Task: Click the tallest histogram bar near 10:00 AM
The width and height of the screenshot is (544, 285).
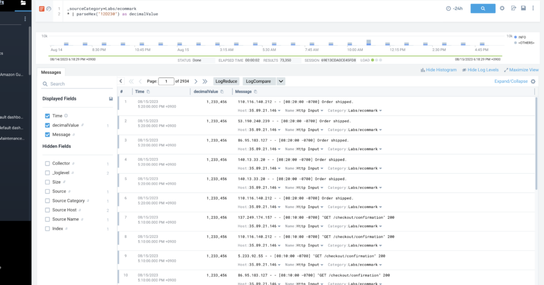Action: click(369, 42)
